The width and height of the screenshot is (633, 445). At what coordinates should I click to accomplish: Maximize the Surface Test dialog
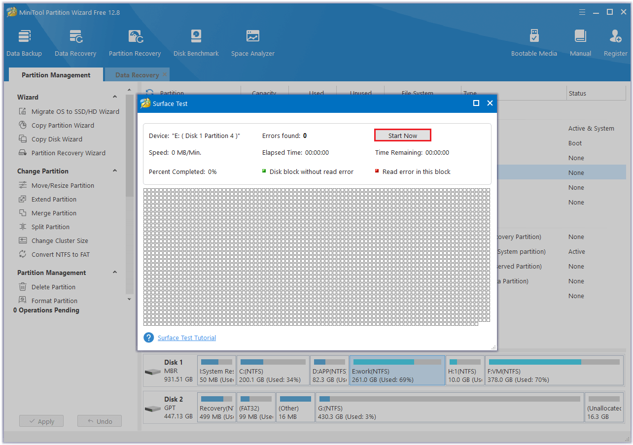(476, 103)
